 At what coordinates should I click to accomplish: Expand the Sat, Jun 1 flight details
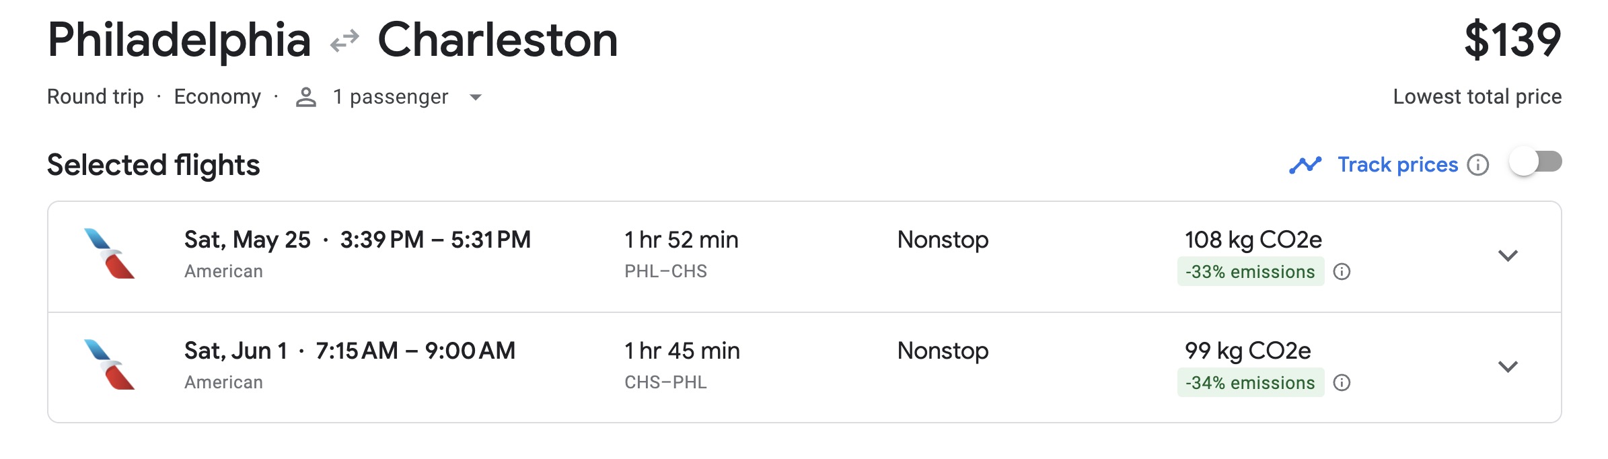coord(1508,367)
